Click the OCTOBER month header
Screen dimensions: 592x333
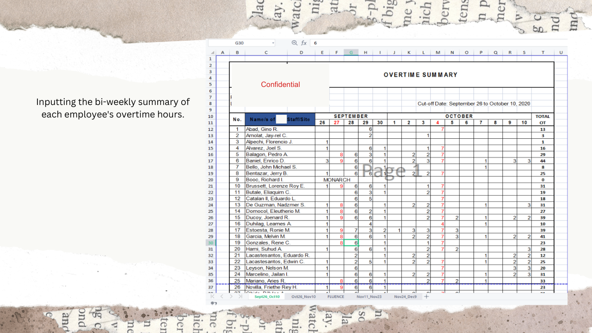point(459,116)
